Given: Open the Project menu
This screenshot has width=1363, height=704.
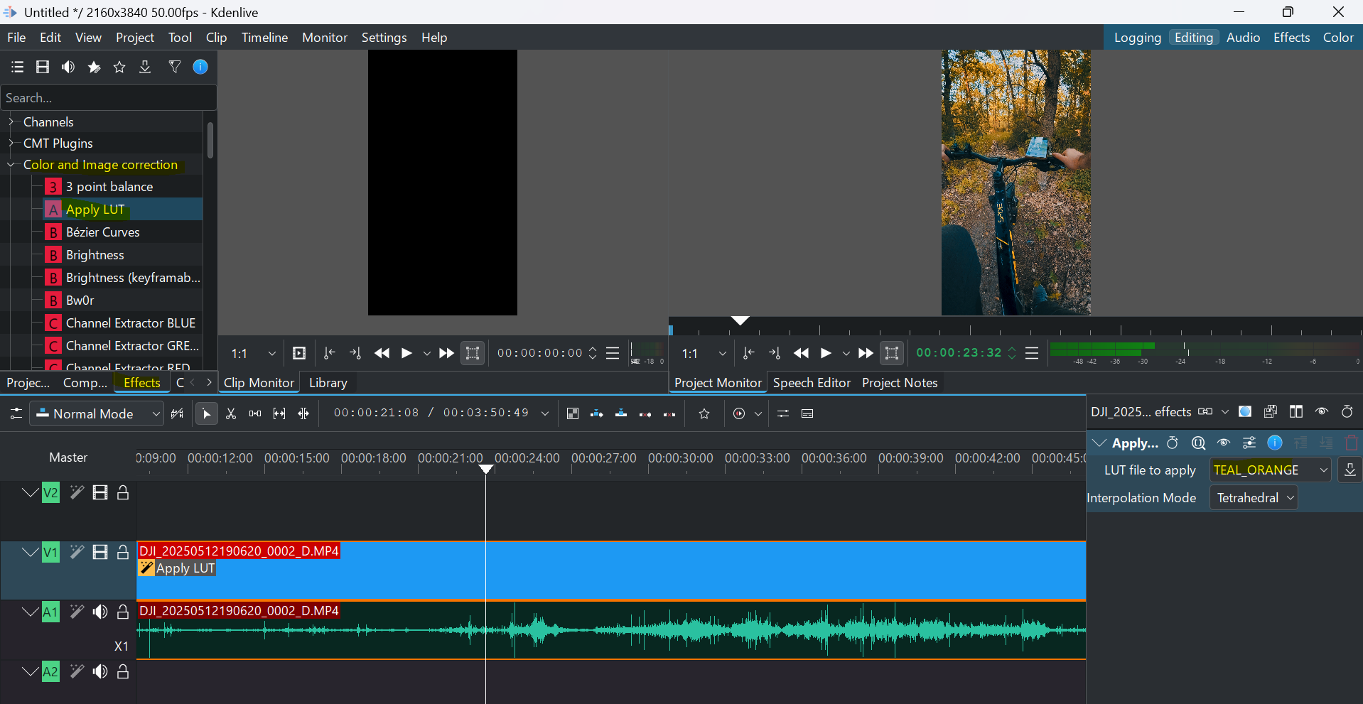Looking at the screenshot, I should [135, 38].
